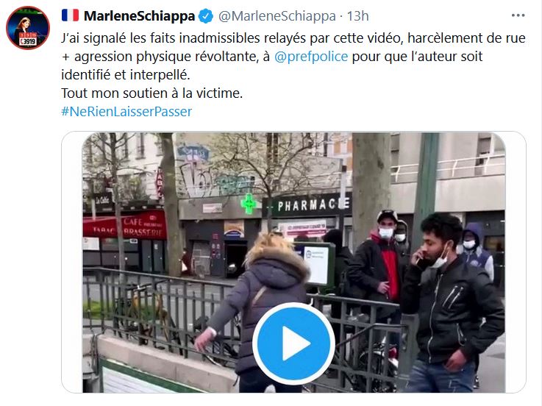Click the red Café Tabac Brasserie awning

tap(125, 226)
